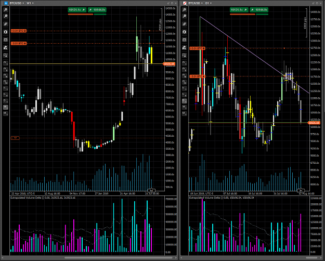Detach the D1 chart window
The height and width of the screenshot is (261, 325).
click(x=314, y=3)
